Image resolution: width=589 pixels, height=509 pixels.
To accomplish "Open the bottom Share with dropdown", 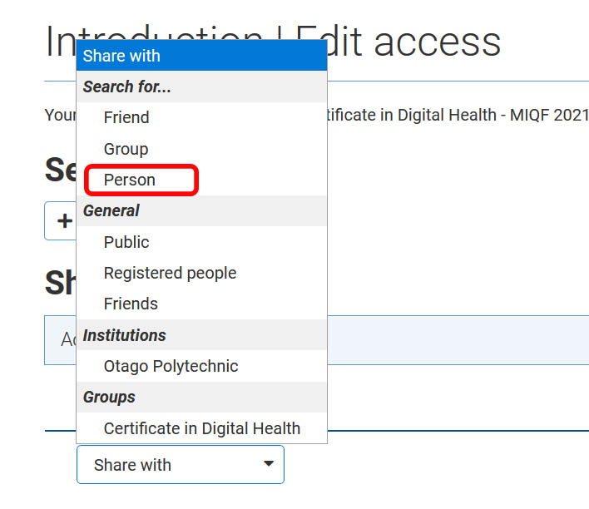I will 180,464.
